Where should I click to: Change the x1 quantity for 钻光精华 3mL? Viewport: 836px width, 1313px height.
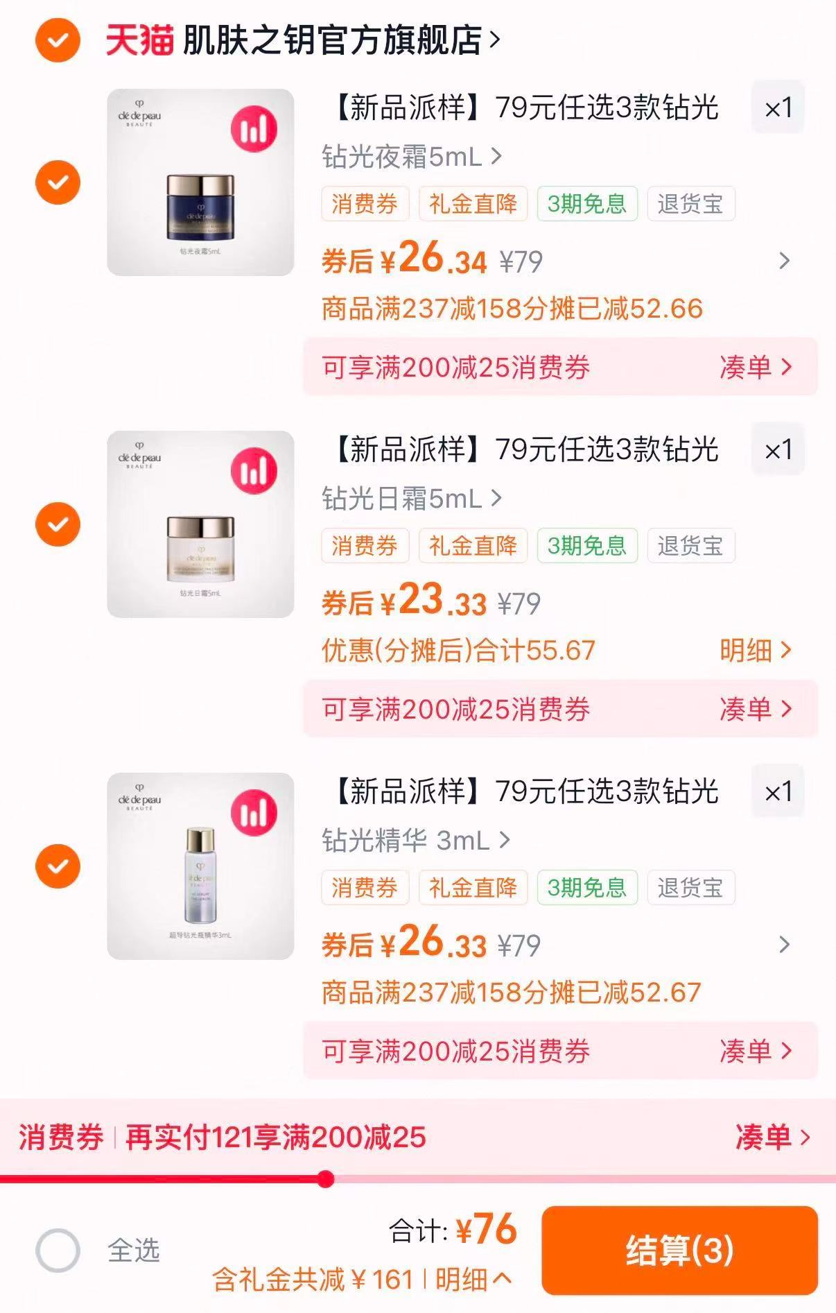[x=778, y=792]
